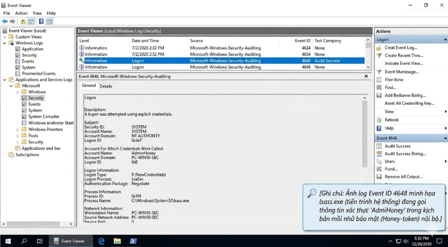The height and width of the screenshot is (247, 448).
Task: Open the Windows Start button
Action: coord(8,241)
